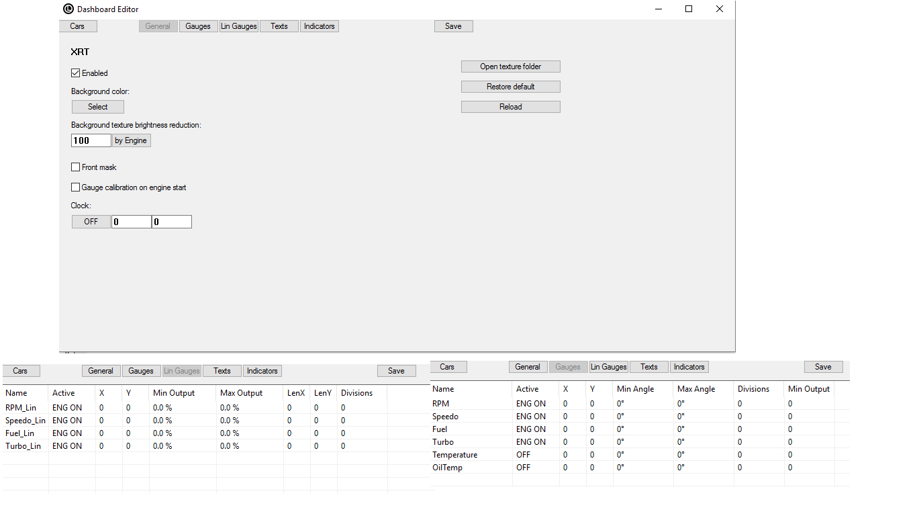The image size is (917, 516).
Task: Select the RPM_Lin row name
Action: coord(21,408)
